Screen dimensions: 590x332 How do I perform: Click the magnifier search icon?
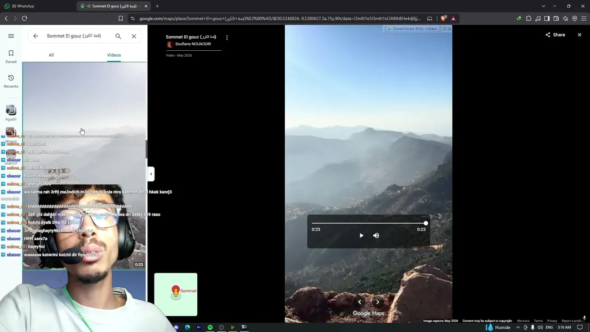pyautogui.click(x=118, y=36)
